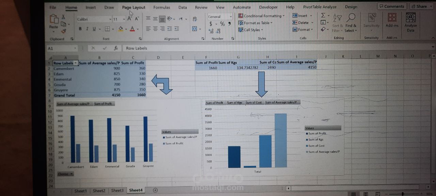Screen dimensions: 436x196
Task: Click the Paste clipboard icon
Action: coord(53,19)
